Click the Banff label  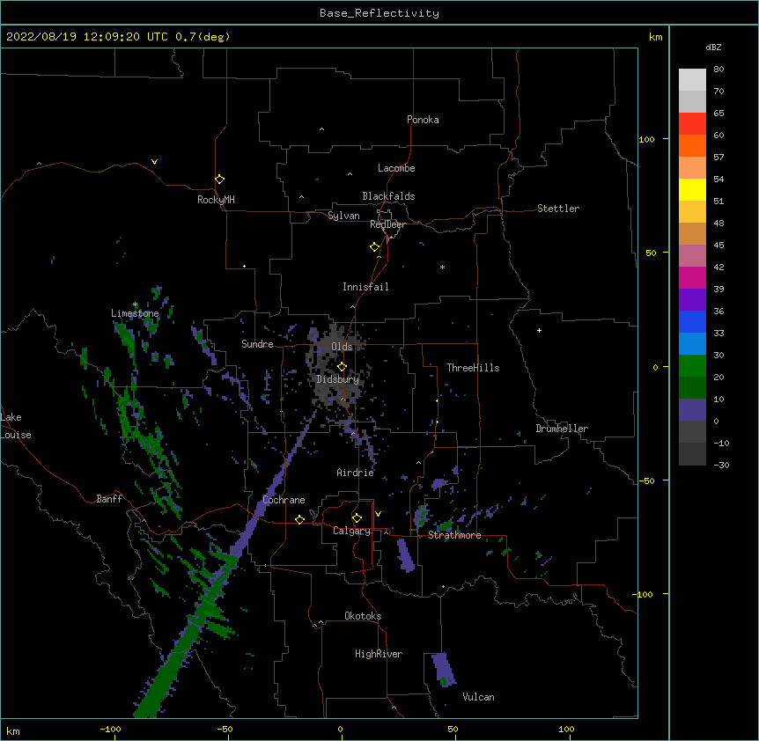[109, 499]
